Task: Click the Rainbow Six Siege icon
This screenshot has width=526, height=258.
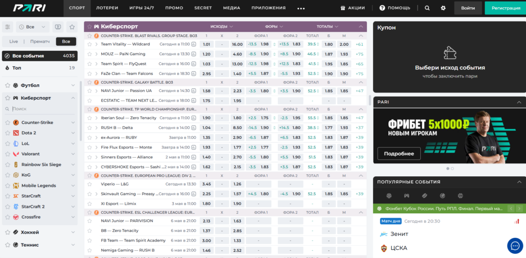Action: tap(16, 165)
